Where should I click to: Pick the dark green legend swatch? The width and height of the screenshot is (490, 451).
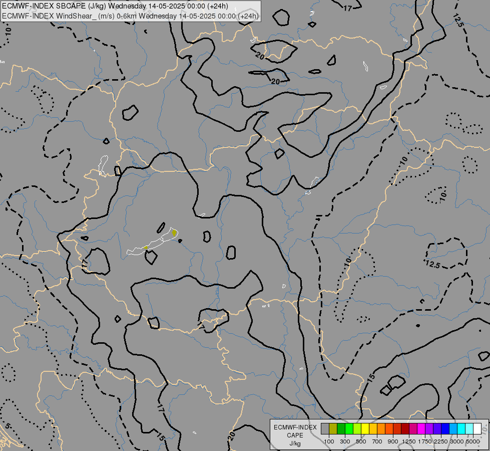click(x=341, y=429)
